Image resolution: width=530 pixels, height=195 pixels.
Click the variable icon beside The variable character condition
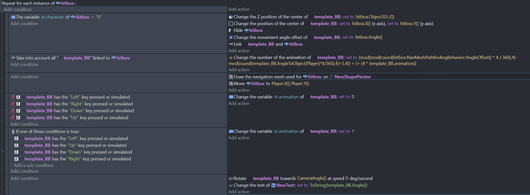tap(13, 17)
